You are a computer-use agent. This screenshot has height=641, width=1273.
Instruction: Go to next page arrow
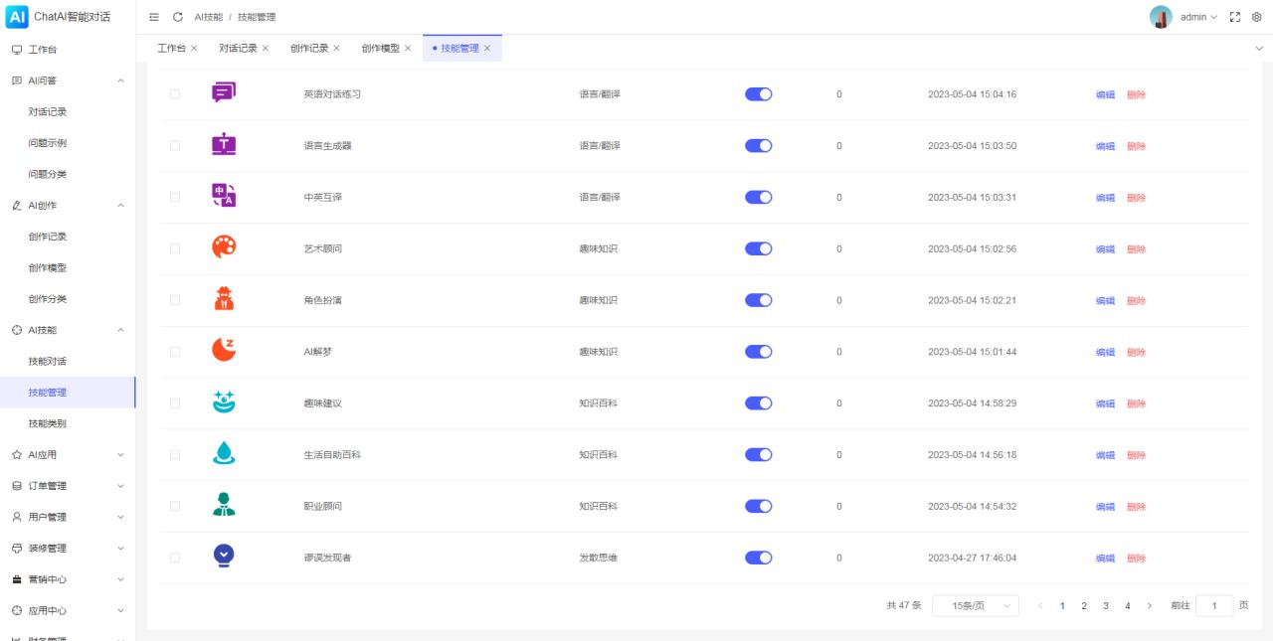tap(1150, 606)
